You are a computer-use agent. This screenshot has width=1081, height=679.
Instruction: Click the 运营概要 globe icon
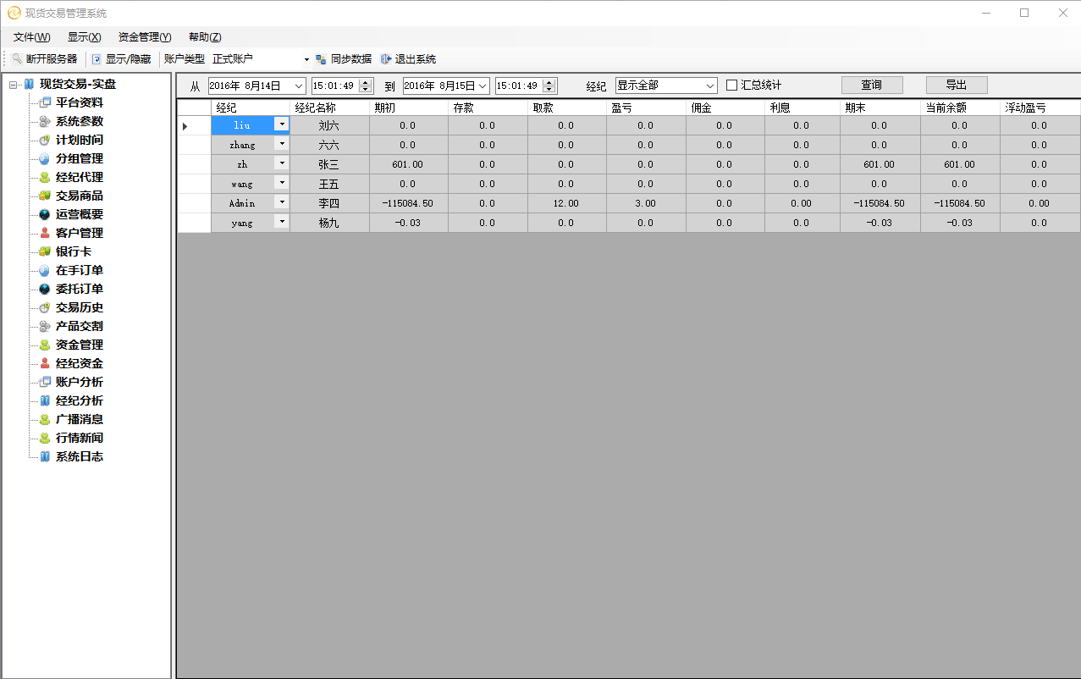pos(46,214)
